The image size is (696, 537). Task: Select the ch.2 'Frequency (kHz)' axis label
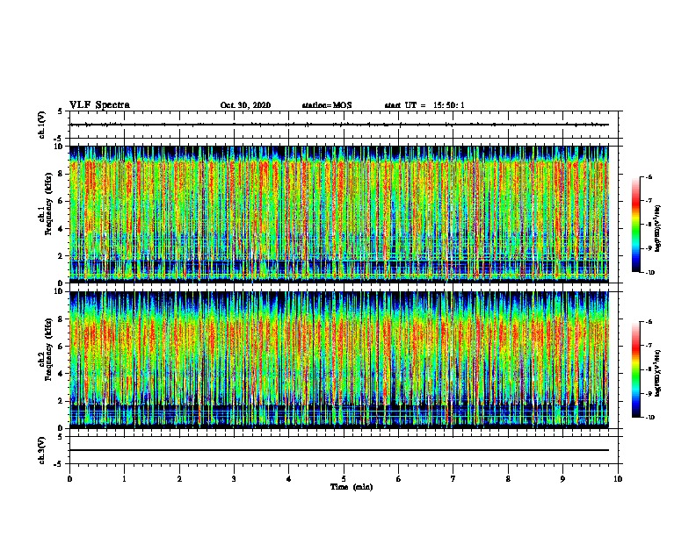[48, 348]
